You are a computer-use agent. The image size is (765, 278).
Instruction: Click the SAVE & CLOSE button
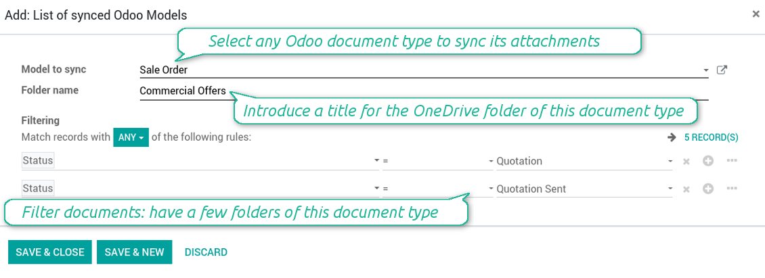(x=50, y=252)
